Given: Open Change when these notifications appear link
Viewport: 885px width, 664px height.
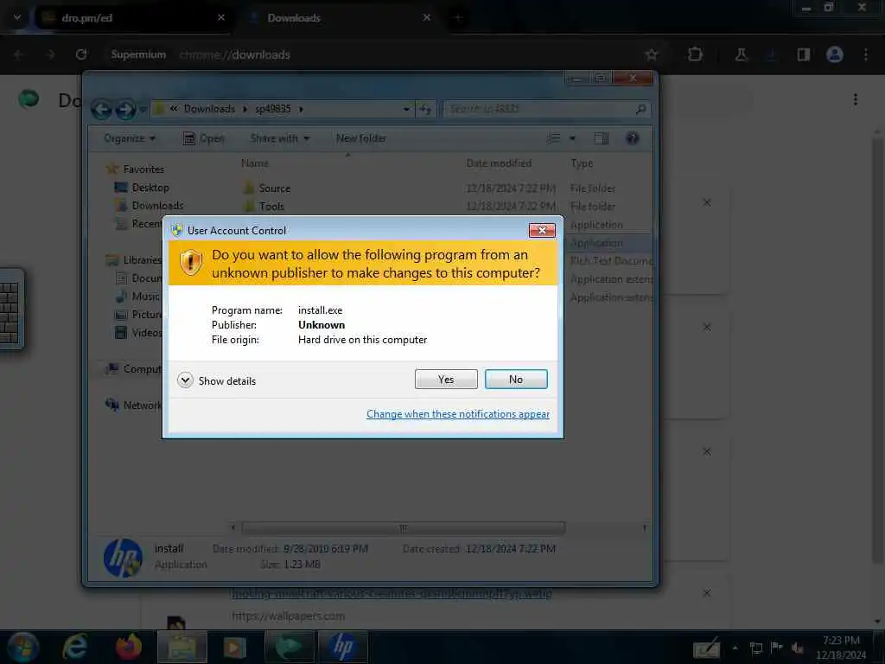Looking at the screenshot, I should [458, 414].
